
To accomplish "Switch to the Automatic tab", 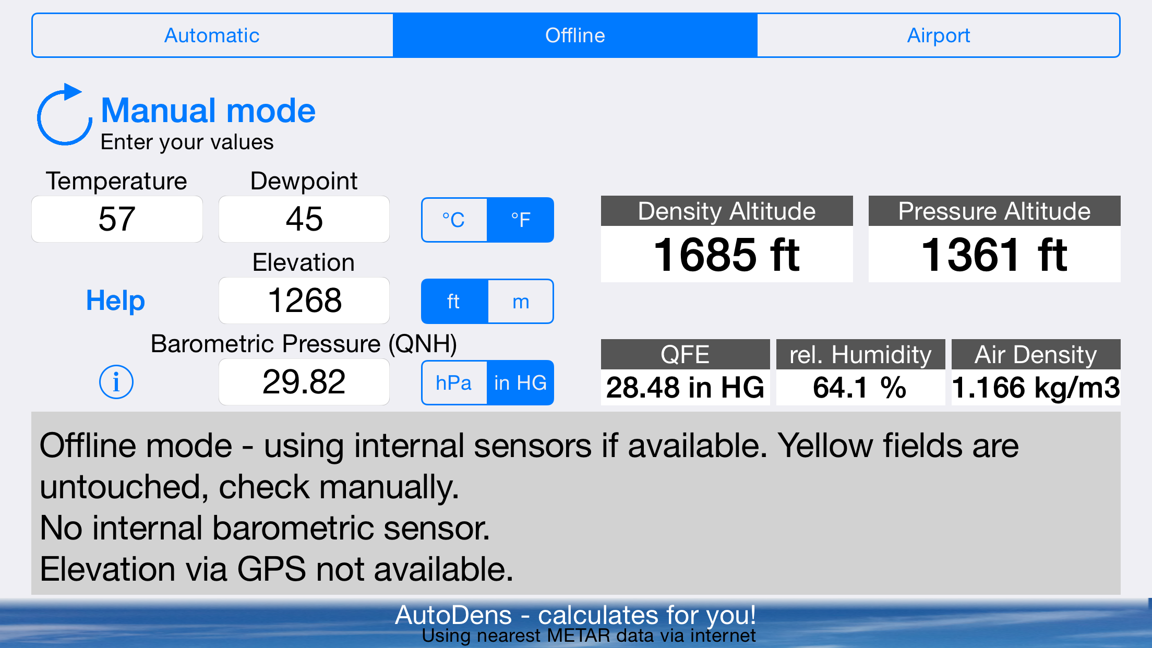I will 212,35.
